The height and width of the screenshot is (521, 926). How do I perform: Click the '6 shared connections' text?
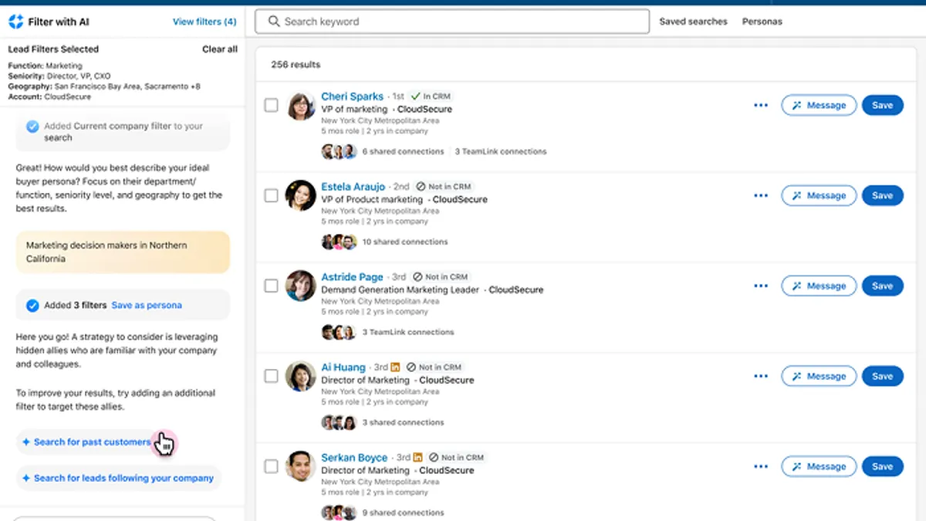pyautogui.click(x=403, y=152)
